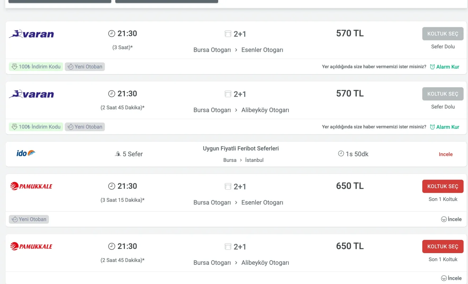Click Yeni Otoban tag on Varan Alibeyköy trip
Screen dimensions: 468x284
85,127
